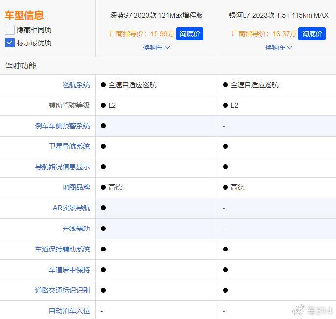This screenshot has width=336, height=319.
Task: Open the 车道保持辅助系统 link
Action: point(62,249)
